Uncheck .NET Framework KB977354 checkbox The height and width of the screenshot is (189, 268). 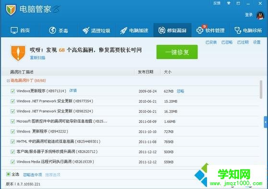click(12, 101)
